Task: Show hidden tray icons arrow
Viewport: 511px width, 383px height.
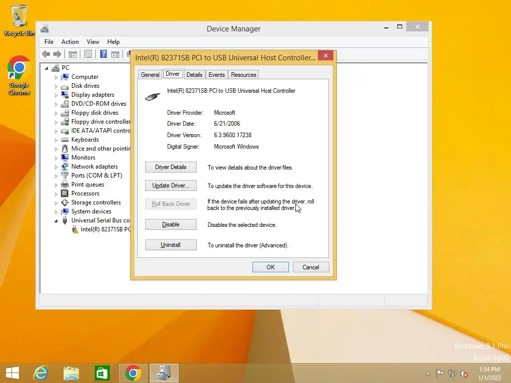Action: click(428, 374)
